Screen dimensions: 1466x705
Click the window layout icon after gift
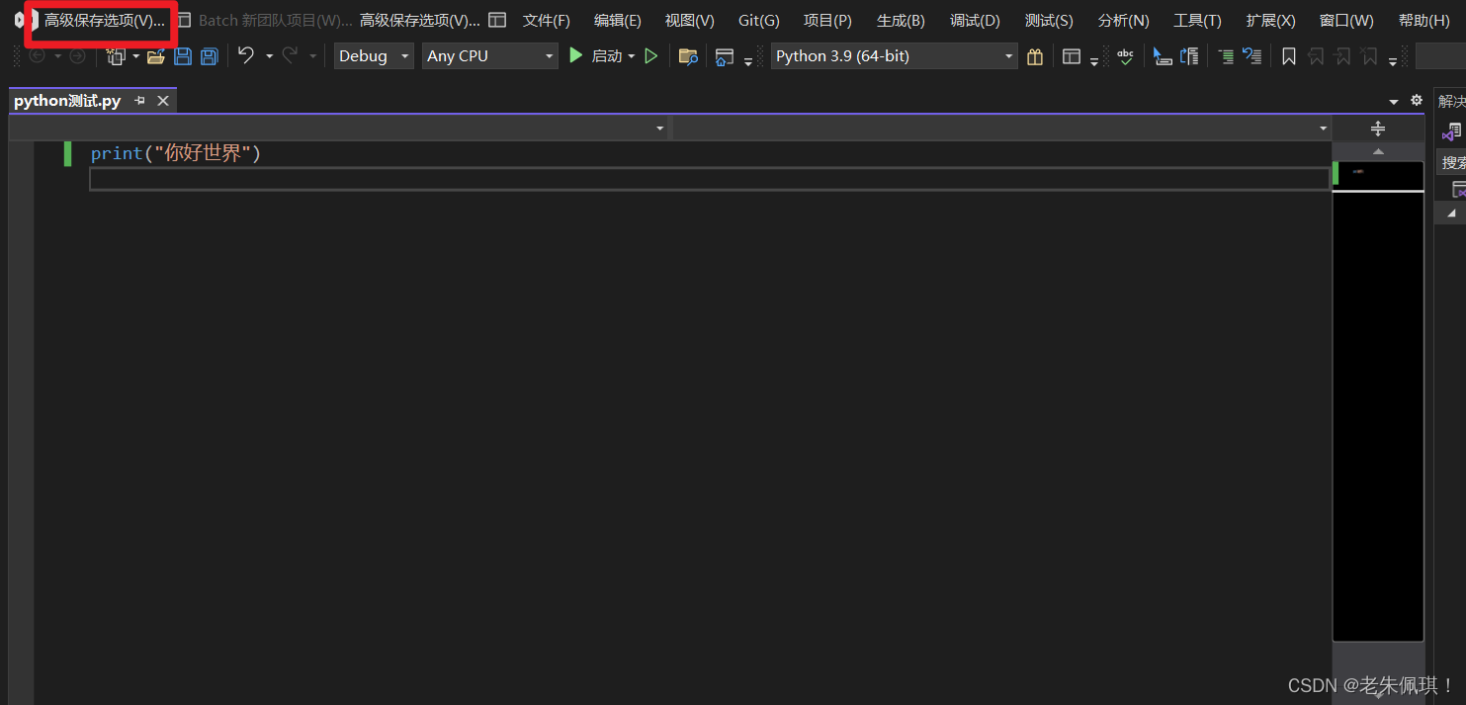pyautogui.click(x=1072, y=56)
